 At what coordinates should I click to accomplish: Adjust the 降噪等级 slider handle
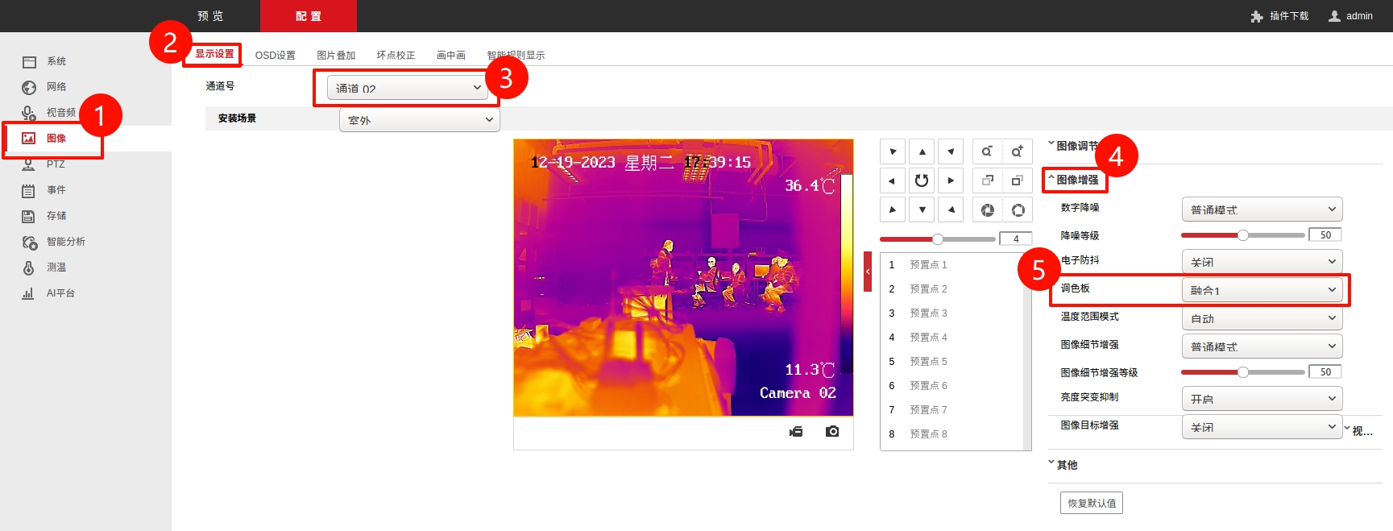[x=1243, y=235]
